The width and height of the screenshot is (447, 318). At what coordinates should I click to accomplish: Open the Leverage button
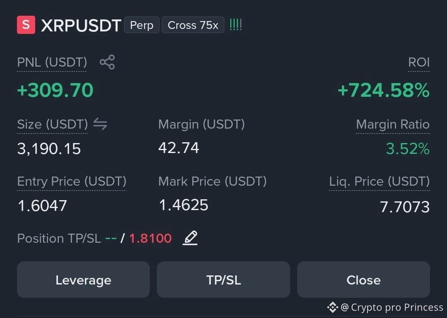click(83, 280)
